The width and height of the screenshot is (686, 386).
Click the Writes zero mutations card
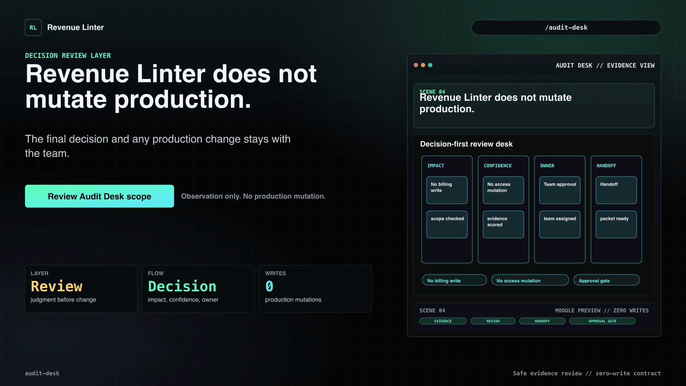click(x=315, y=289)
